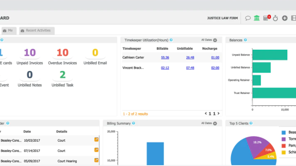
Task: Click the 5.4% yellow pie slice
Action: click(270, 156)
